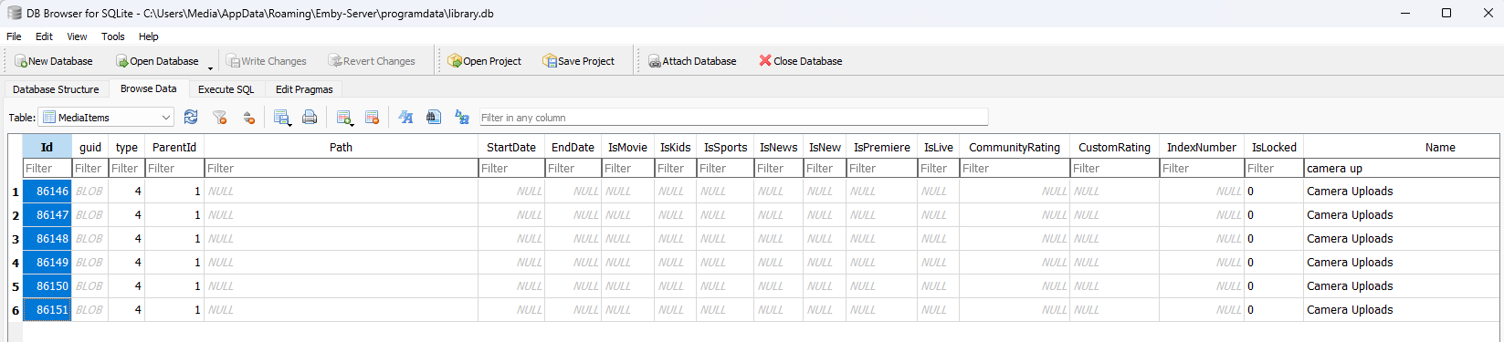The height and width of the screenshot is (342, 1504).
Task: Click BLOB guid cell in row 2
Action: click(89, 215)
